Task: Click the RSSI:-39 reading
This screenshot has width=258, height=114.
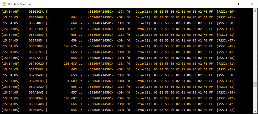Action: tap(226, 12)
